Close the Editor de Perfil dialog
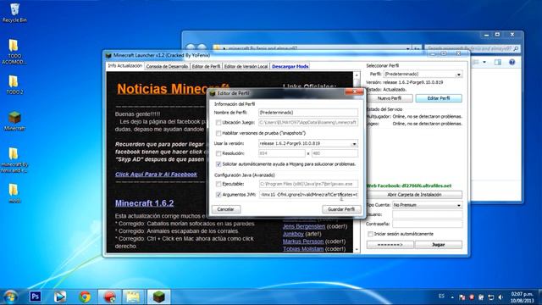The height and width of the screenshot is (305, 542). coord(354,92)
